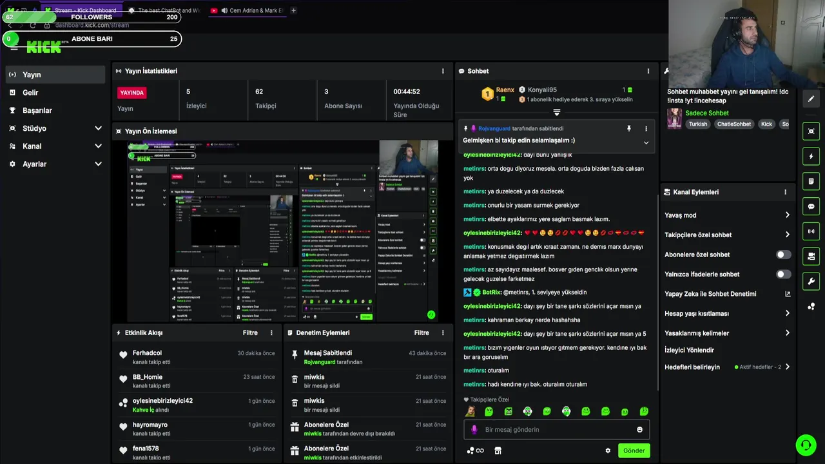Viewport: 825px width, 464px height.
Task: Click the Gönder send button
Action: 634,450
